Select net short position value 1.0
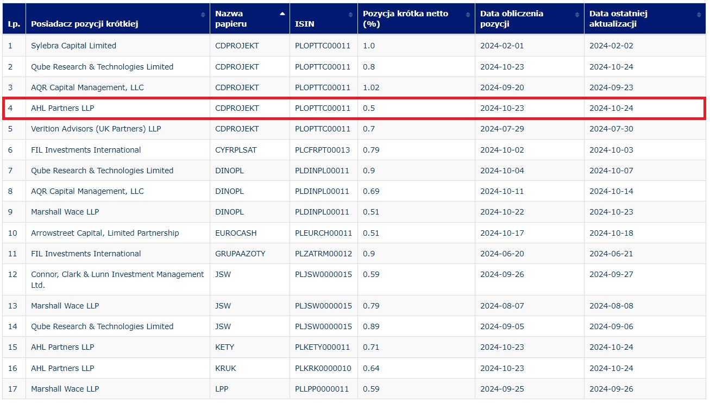This screenshot has width=710, height=403. tap(369, 46)
